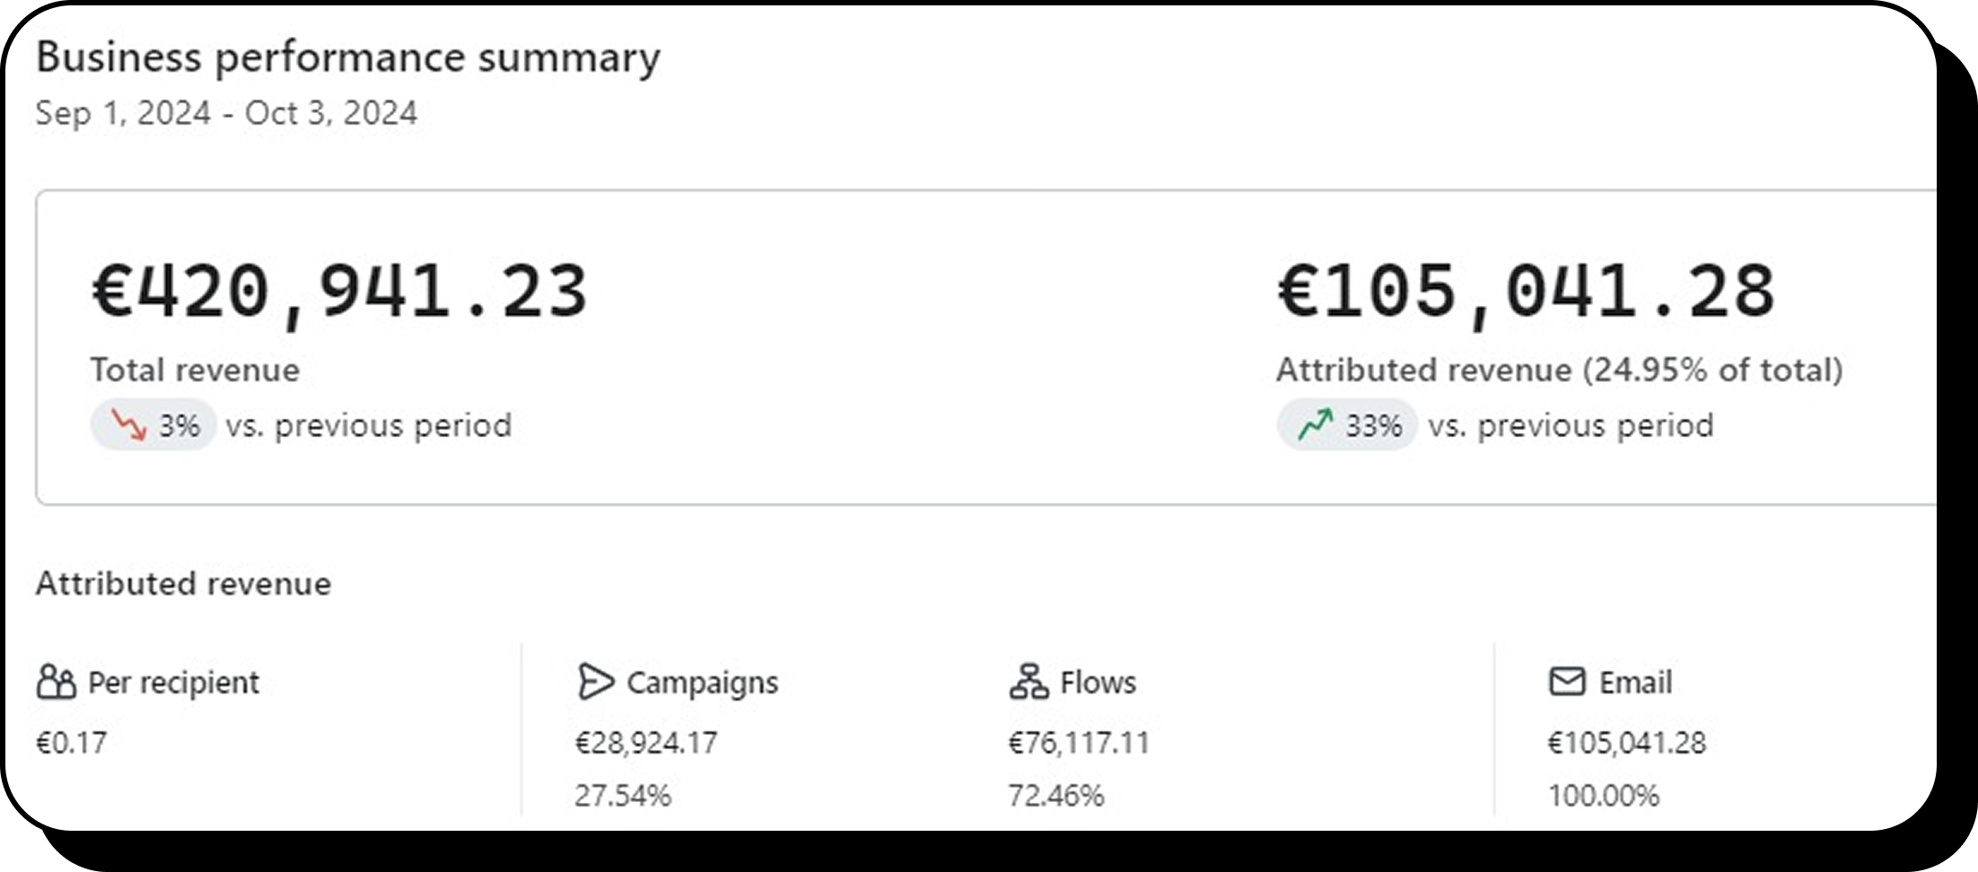The height and width of the screenshot is (872, 1978).
Task: Click the Business performance summary heading
Action: pyautogui.click(x=348, y=58)
